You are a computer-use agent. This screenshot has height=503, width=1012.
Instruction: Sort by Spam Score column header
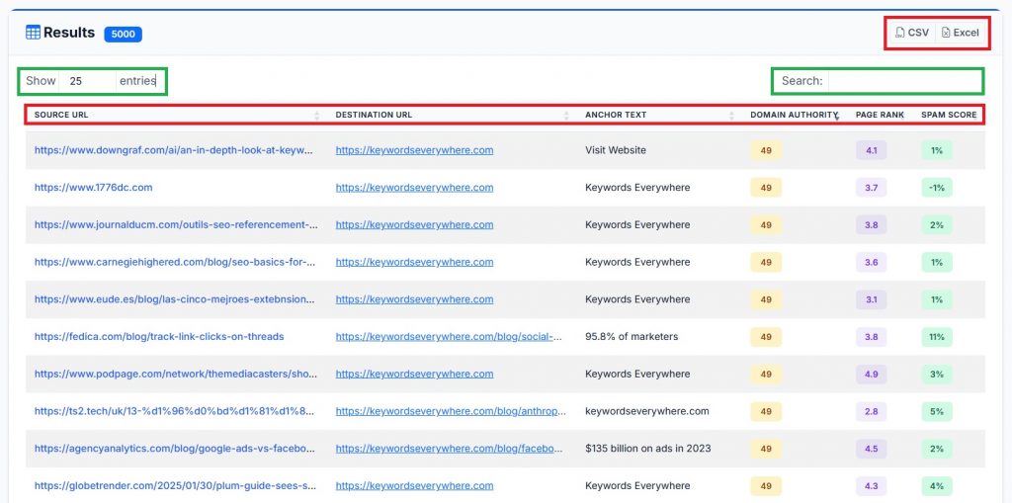pos(949,115)
